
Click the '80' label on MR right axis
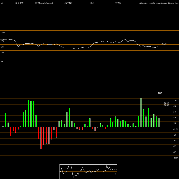(175, 106)
